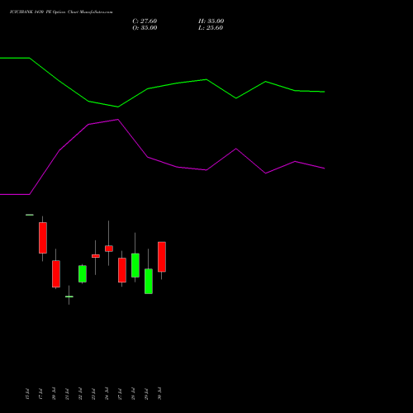413x413 pixels.
Task: Click the 28 Jul date label
Action: point(133,394)
